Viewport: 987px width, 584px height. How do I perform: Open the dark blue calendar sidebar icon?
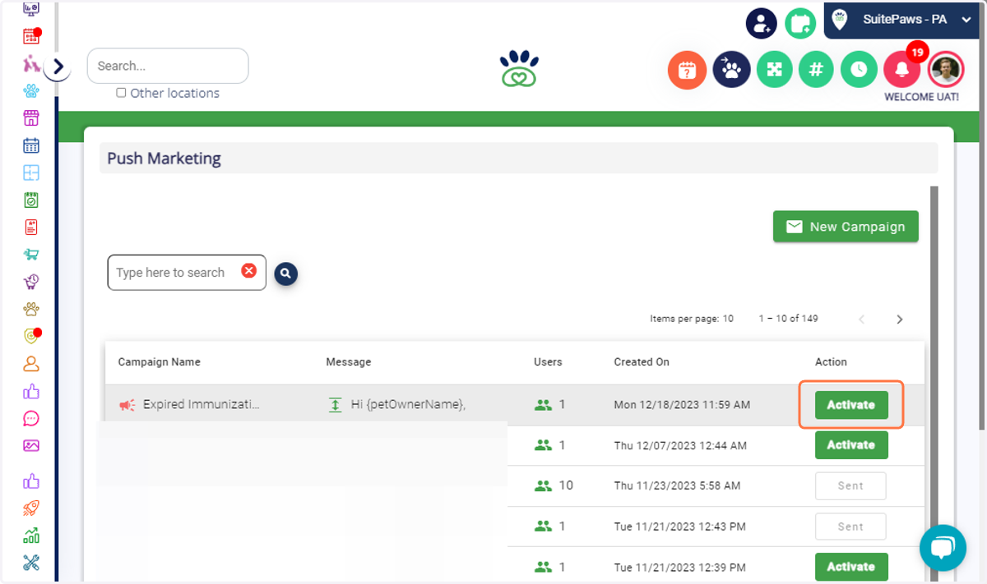tap(31, 145)
